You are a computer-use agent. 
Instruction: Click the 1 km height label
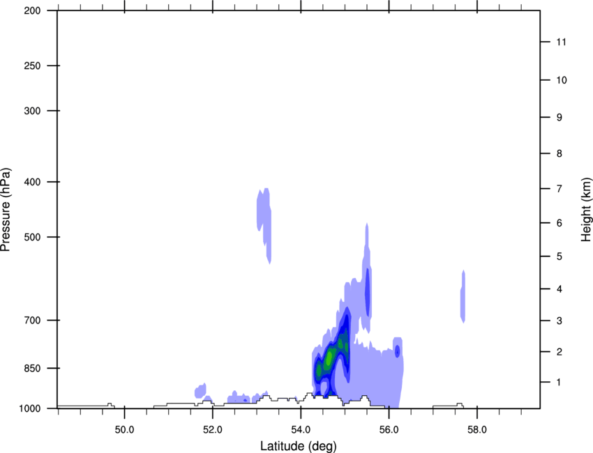point(560,383)
